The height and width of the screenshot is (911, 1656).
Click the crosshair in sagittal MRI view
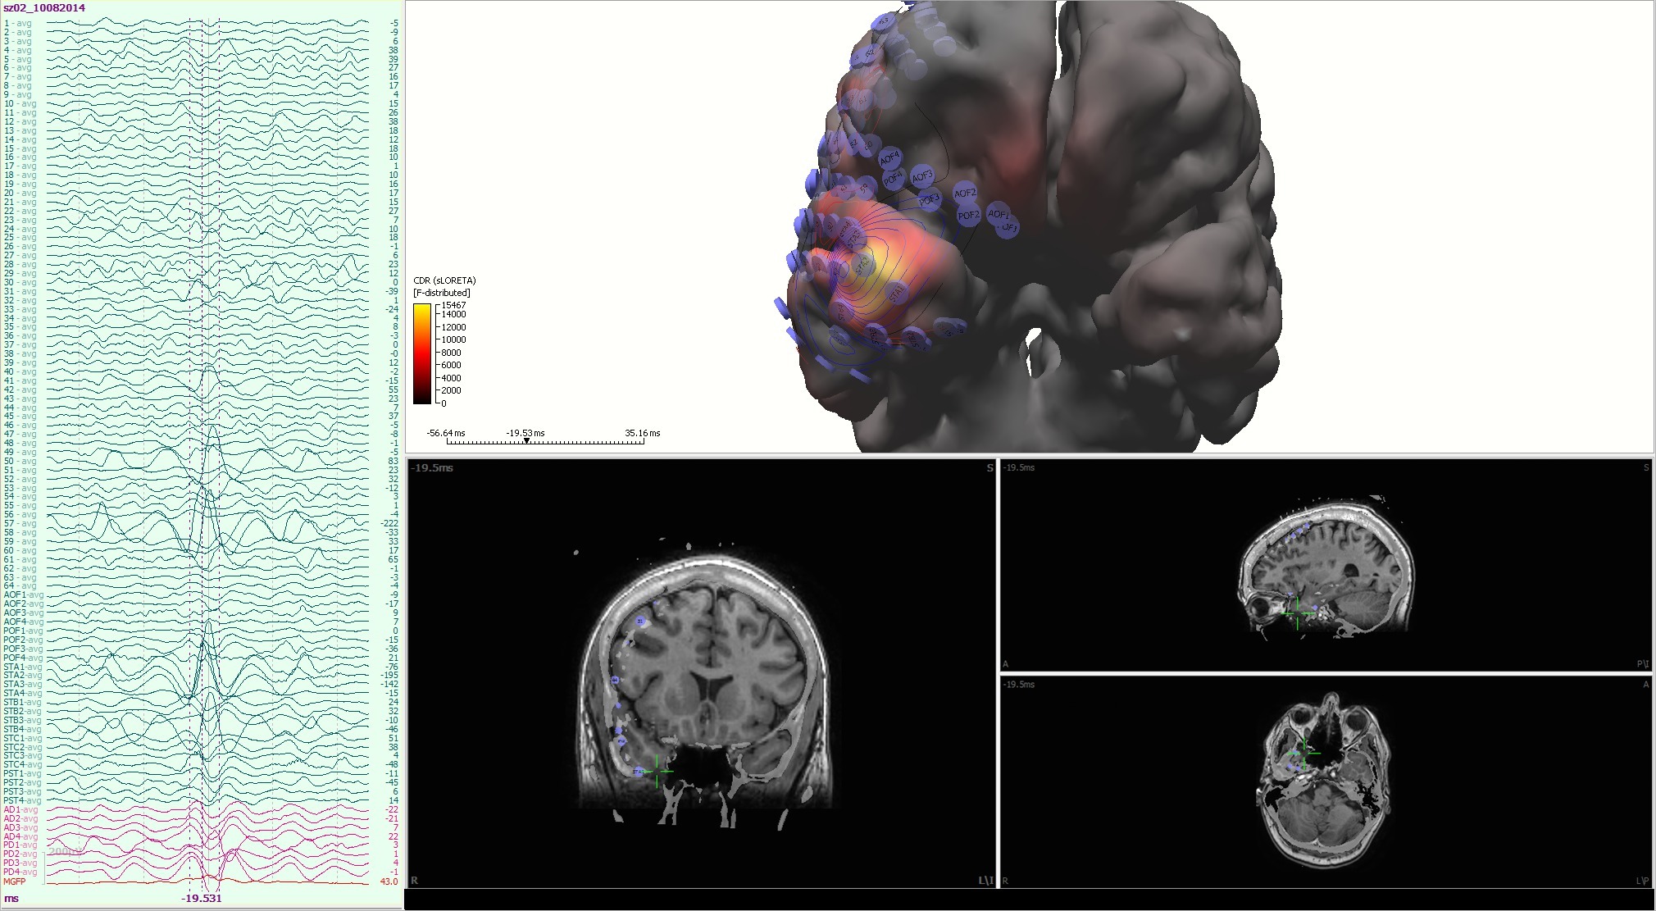(1297, 612)
